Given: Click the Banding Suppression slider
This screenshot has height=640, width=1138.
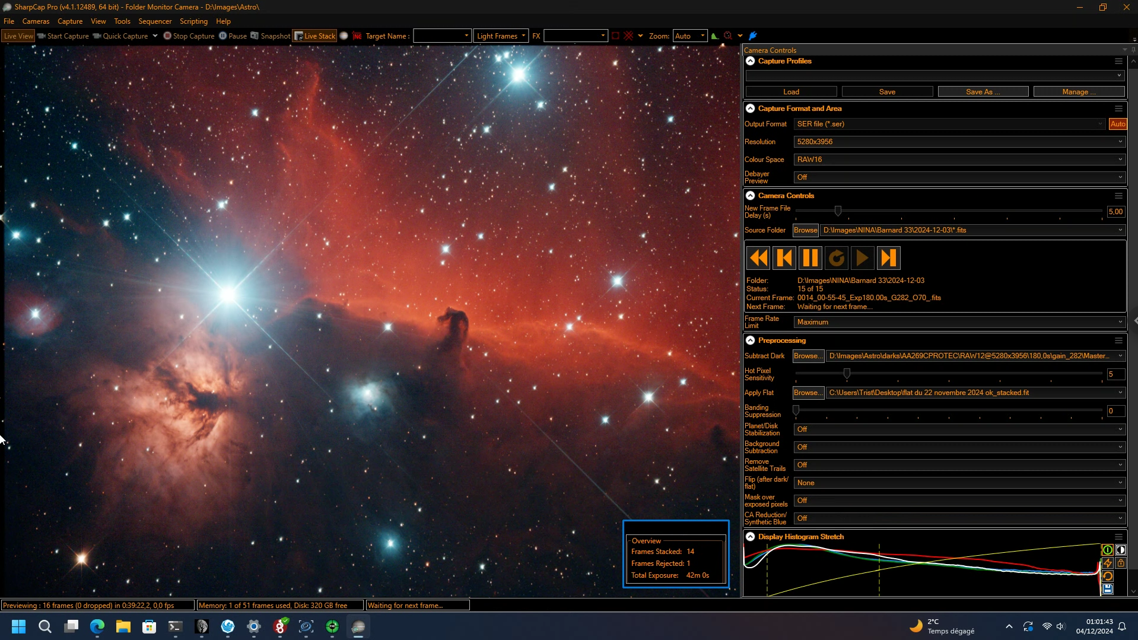Looking at the screenshot, I should pos(948,410).
